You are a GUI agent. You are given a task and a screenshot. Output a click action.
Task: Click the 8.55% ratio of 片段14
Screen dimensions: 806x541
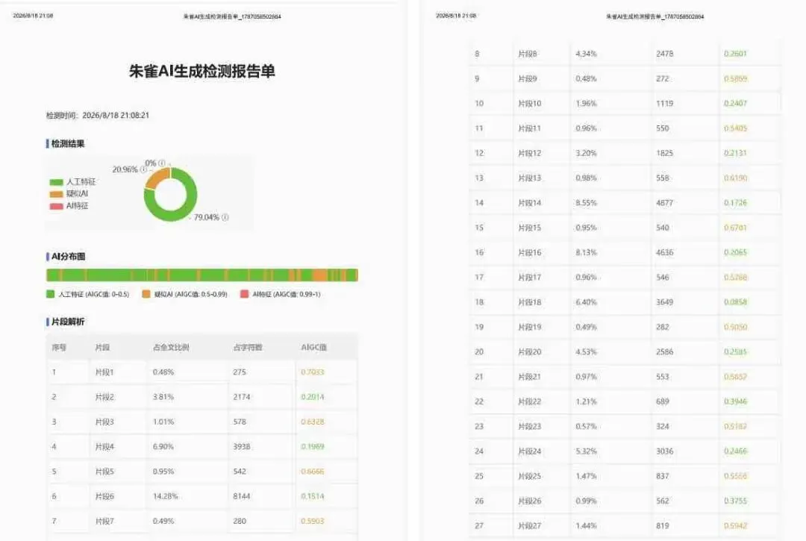click(x=586, y=202)
